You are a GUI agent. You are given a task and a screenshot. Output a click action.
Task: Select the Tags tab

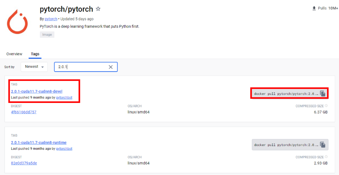tap(35, 54)
